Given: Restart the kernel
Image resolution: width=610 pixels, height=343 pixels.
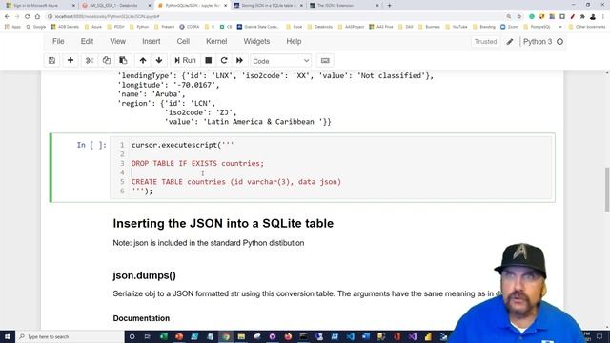Looking at the screenshot, I should 224,61.
